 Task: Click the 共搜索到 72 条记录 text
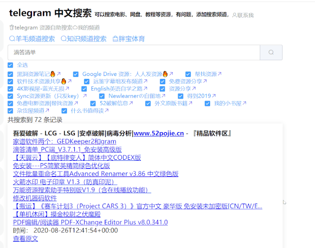(35, 120)
